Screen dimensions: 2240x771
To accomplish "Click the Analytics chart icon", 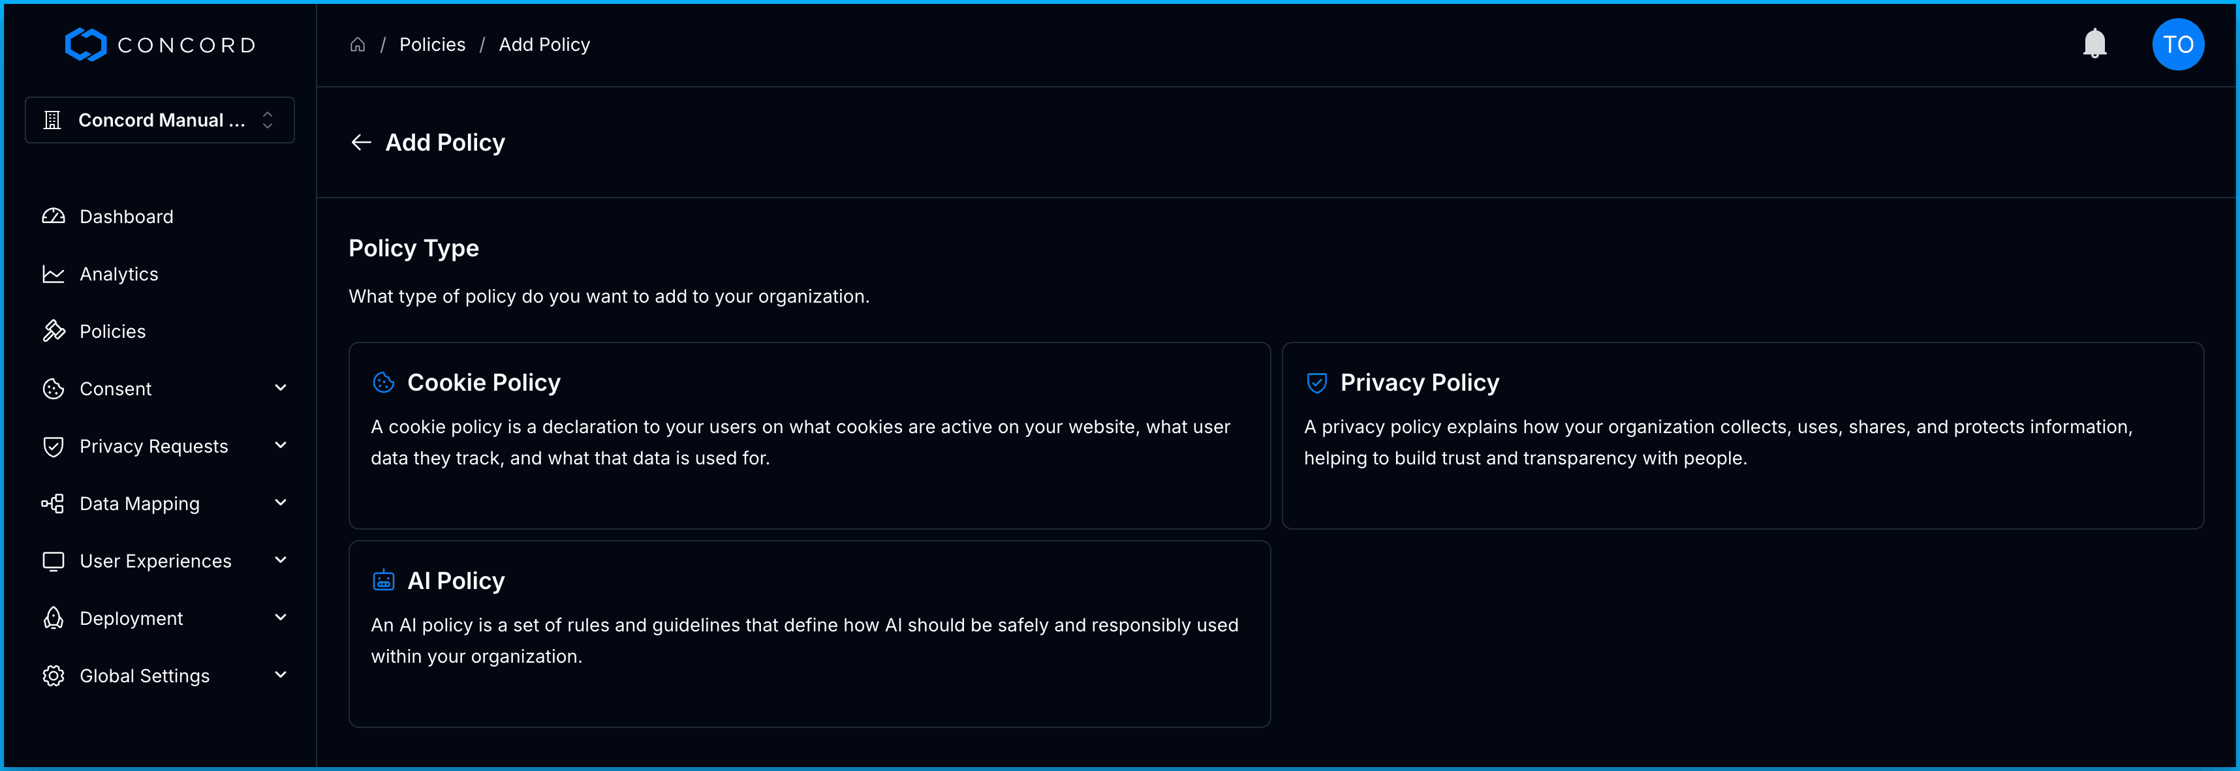I will (54, 274).
